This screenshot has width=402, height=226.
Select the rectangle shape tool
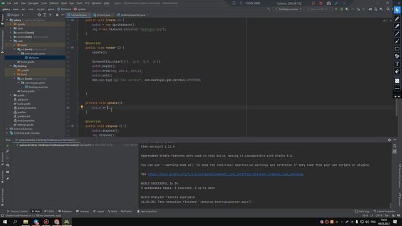397,49
